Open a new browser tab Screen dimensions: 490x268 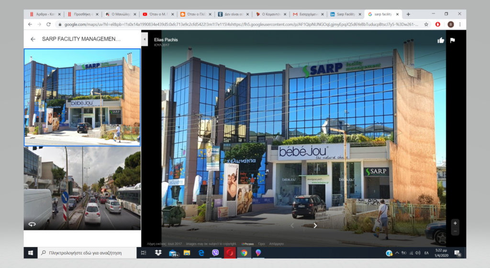408,14
